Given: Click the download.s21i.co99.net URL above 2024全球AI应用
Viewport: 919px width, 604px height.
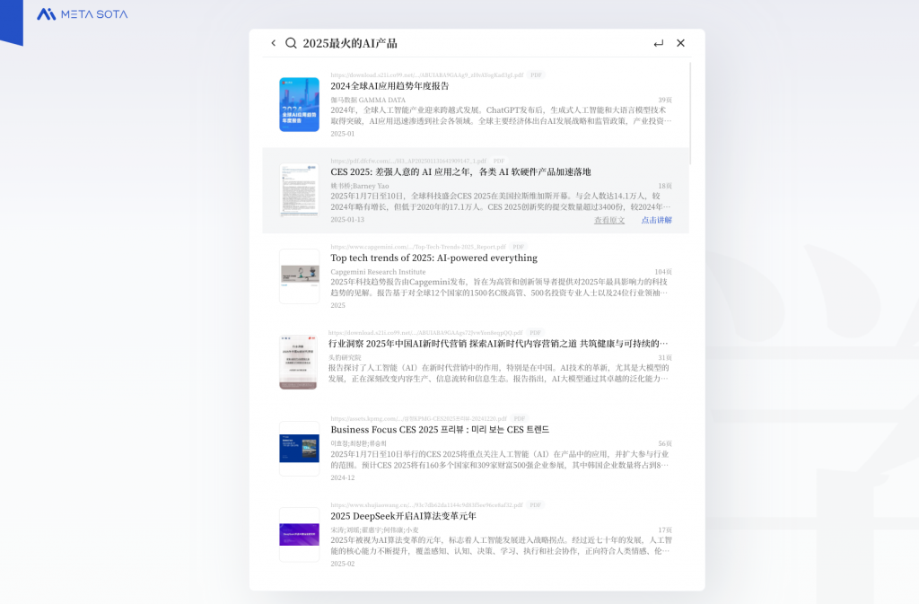Looking at the screenshot, I should (426, 75).
